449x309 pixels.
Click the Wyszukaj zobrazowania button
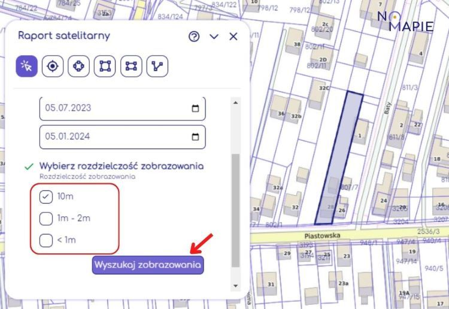(148, 265)
